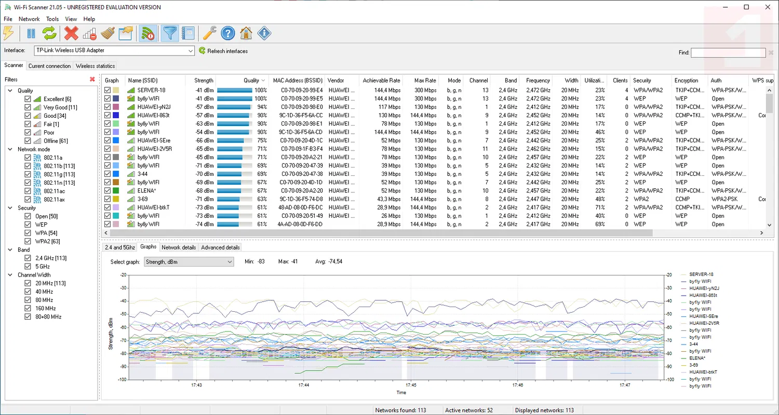779x415 pixels.
Task: Click the notebook icon in toolbar
Action: (x=188, y=34)
